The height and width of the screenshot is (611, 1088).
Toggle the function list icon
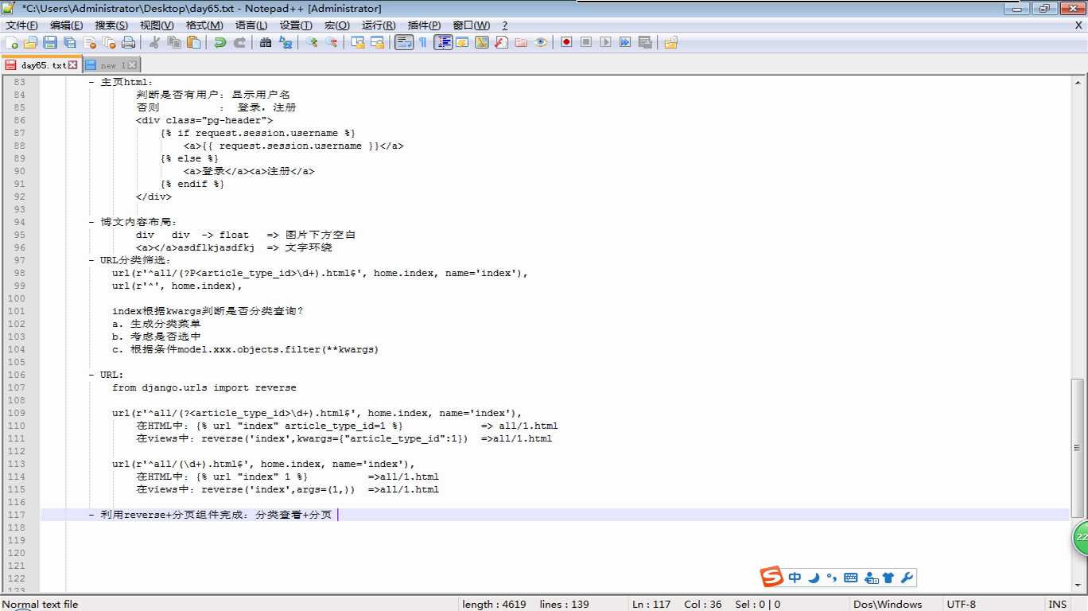click(501, 42)
